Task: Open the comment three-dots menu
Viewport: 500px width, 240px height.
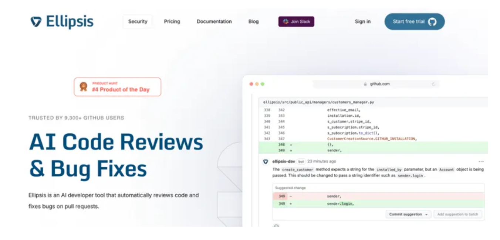Action: [x=481, y=161]
